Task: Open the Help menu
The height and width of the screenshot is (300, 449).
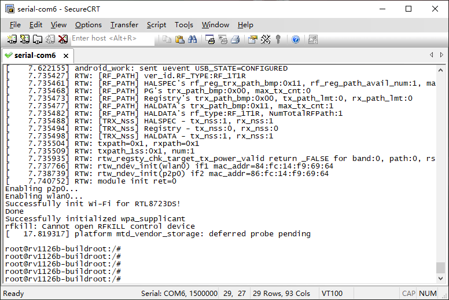Action: (245, 25)
